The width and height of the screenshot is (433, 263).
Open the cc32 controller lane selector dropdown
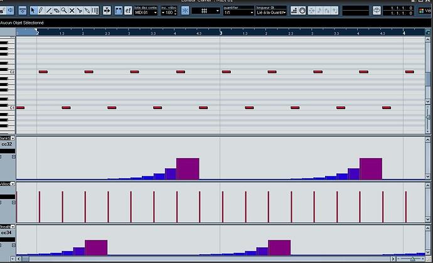pos(13,138)
